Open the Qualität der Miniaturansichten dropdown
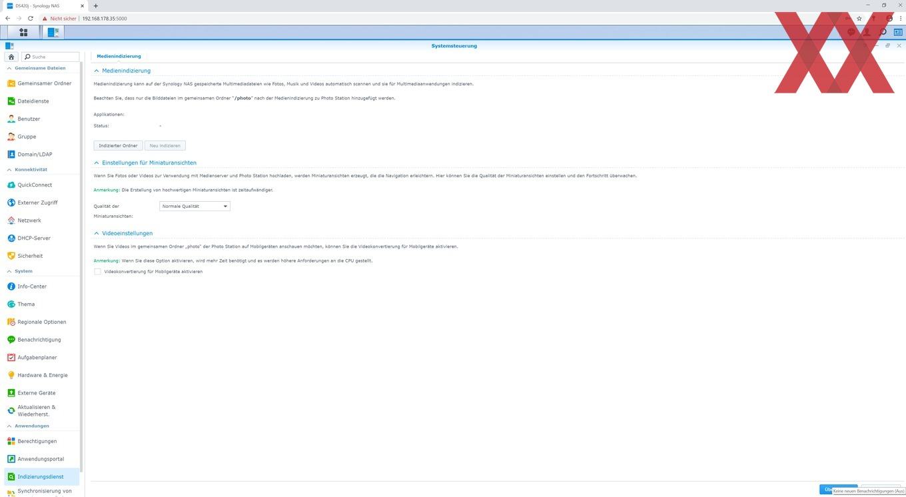 pos(195,207)
